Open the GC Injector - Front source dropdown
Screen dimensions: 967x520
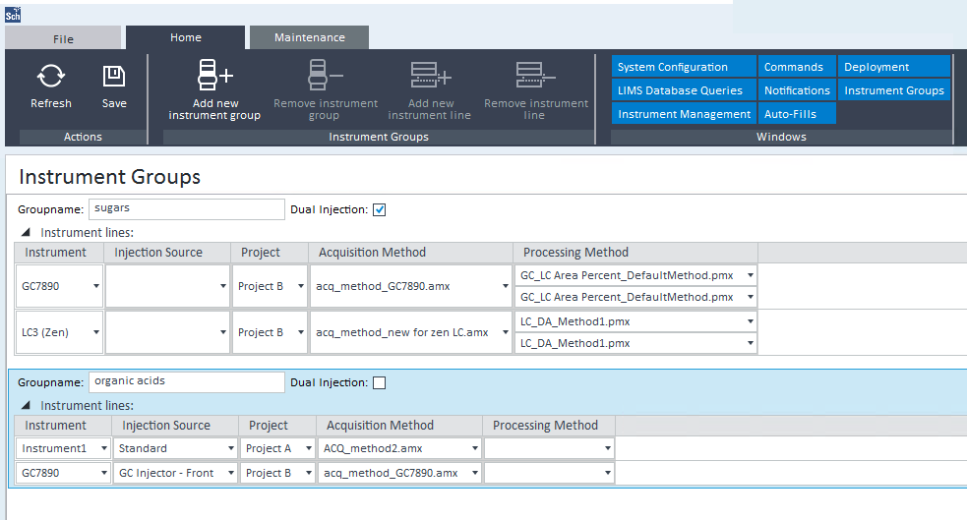click(228, 473)
